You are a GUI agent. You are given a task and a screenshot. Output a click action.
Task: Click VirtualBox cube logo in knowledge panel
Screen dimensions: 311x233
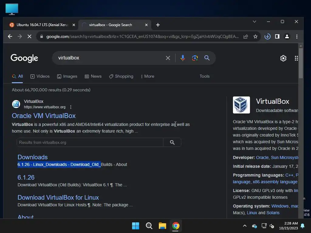[241, 105]
